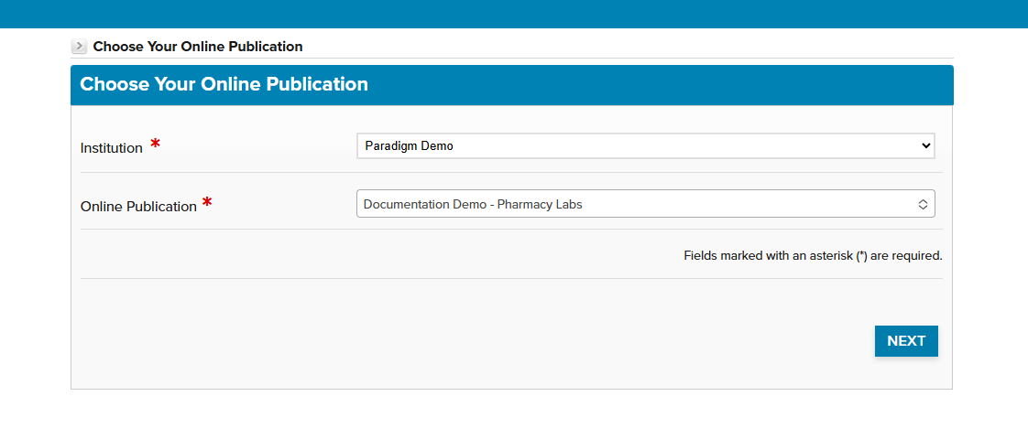Click the breadcrumb arrow icon

(x=79, y=47)
